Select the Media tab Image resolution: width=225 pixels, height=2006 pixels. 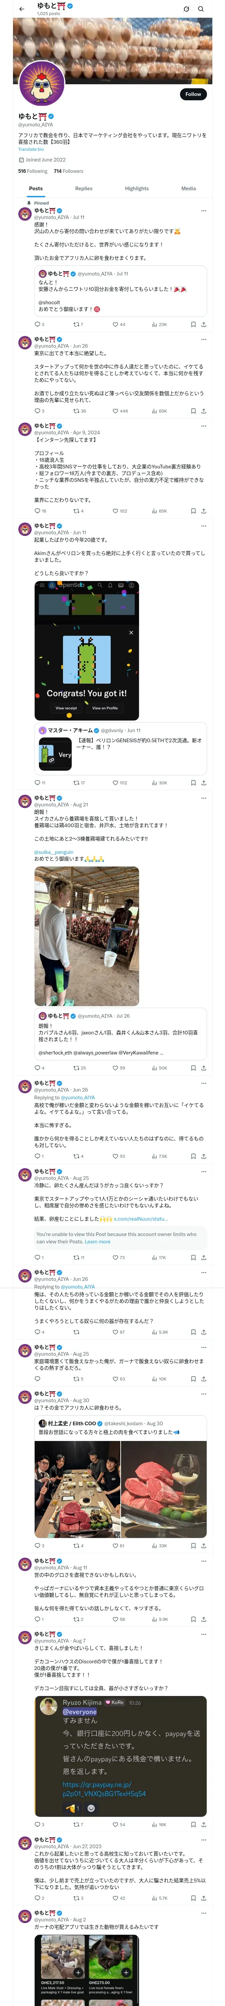189,189
